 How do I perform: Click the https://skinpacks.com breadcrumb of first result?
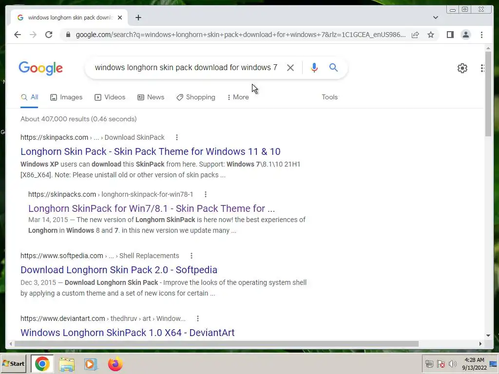pyautogui.click(x=54, y=137)
